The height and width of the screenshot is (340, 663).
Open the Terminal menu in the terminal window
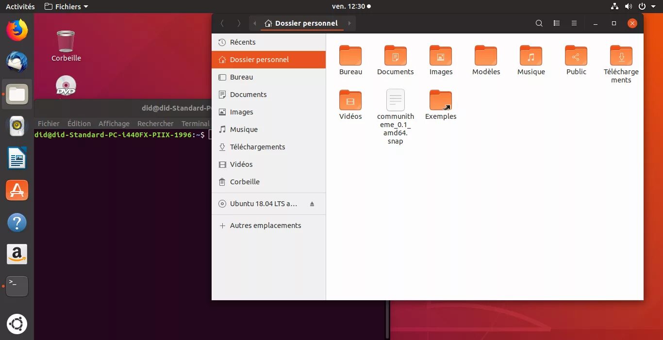tap(196, 124)
